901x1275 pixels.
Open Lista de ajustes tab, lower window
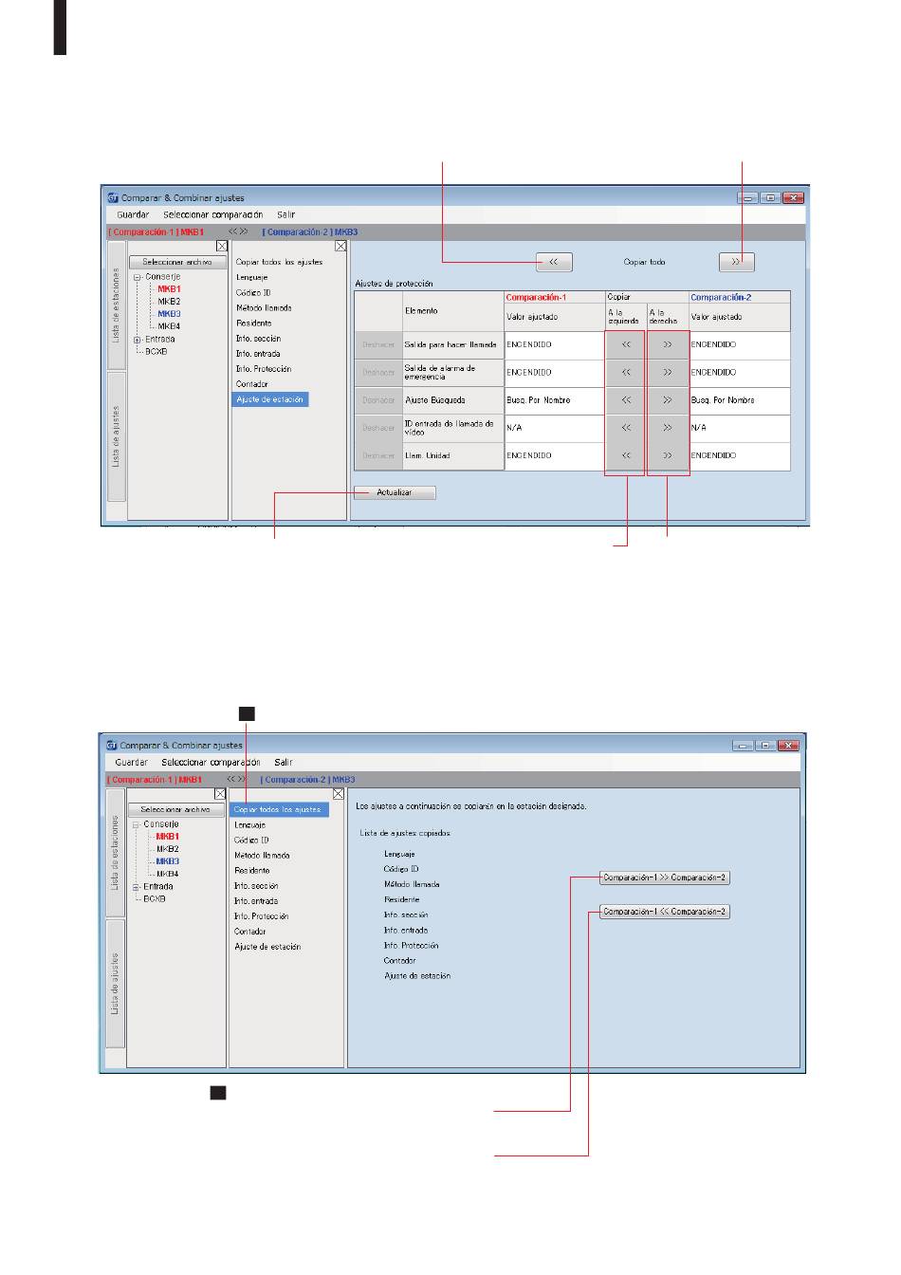point(114,985)
